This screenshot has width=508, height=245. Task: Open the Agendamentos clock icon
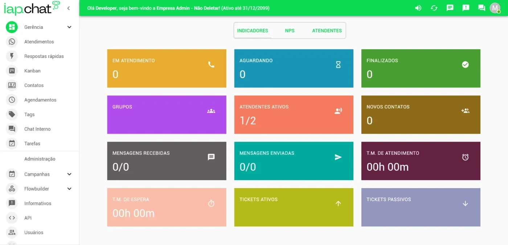point(12,100)
